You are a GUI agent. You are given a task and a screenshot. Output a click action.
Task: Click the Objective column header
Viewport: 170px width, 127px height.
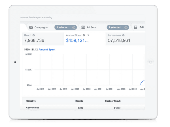point(31,101)
